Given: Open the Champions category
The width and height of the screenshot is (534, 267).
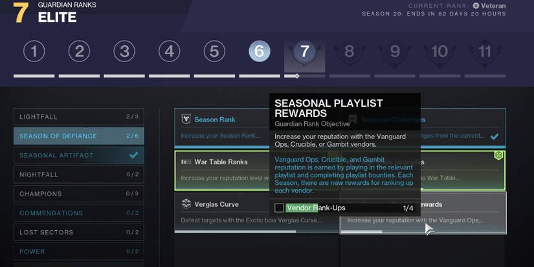Looking at the screenshot, I should (x=79, y=193).
